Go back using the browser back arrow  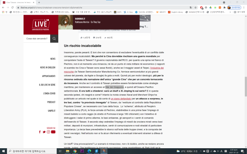tap(3, 7)
